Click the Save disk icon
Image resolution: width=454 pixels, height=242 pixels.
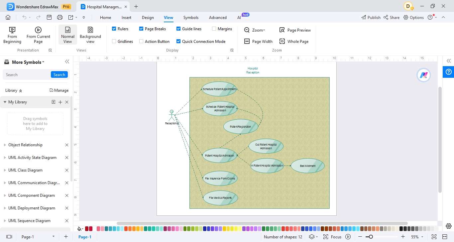tap(49, 17)
